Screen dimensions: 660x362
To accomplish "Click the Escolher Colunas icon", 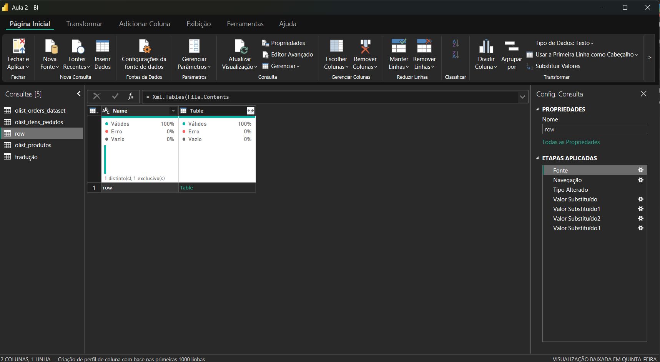I will [336, 46].
